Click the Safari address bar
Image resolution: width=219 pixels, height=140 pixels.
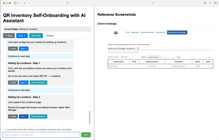(x=110, y=3)
